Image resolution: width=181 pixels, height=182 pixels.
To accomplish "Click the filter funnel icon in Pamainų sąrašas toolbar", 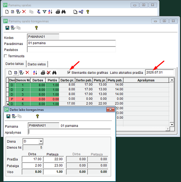I will pyautogui.click(x=45, y=12).
